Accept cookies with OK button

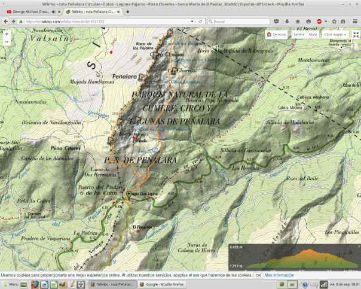[x=258, y=275]
